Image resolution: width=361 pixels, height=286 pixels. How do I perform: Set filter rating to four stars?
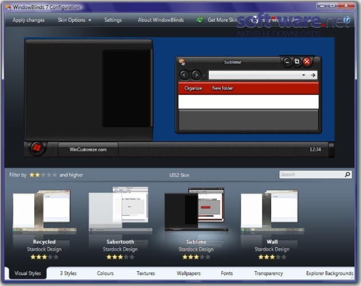click(49, 175)
